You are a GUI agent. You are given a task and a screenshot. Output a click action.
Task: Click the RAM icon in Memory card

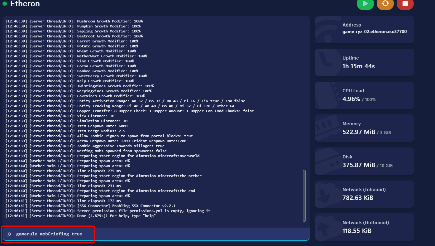(326, 128)
